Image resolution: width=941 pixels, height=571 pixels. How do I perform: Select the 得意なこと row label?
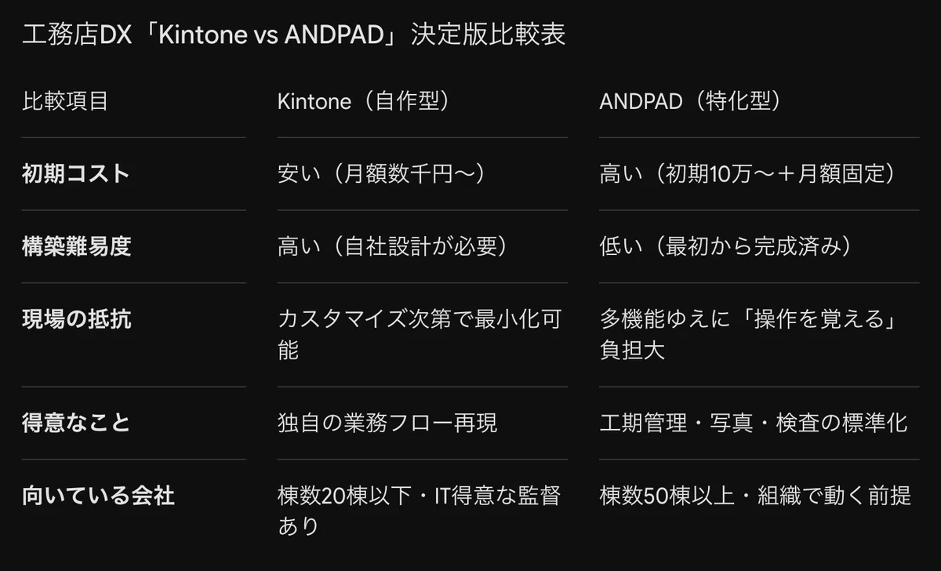coord(76,423)
